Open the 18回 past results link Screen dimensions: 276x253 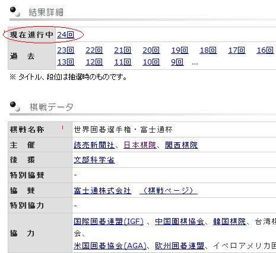tap(208, 50)
